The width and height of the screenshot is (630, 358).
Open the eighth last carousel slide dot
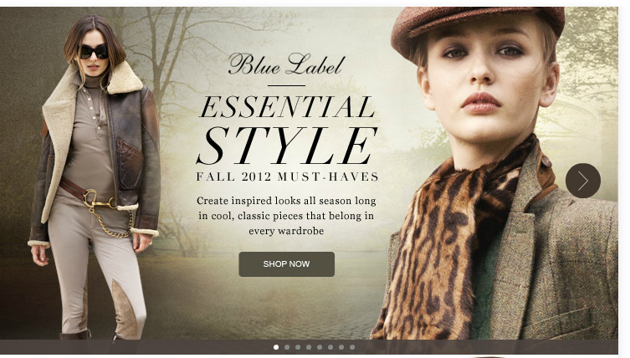tap(352, 347)
